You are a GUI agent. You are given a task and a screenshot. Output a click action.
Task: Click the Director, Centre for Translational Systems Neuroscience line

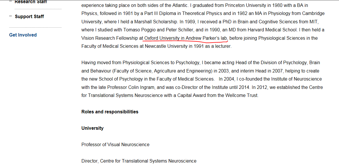139,161
